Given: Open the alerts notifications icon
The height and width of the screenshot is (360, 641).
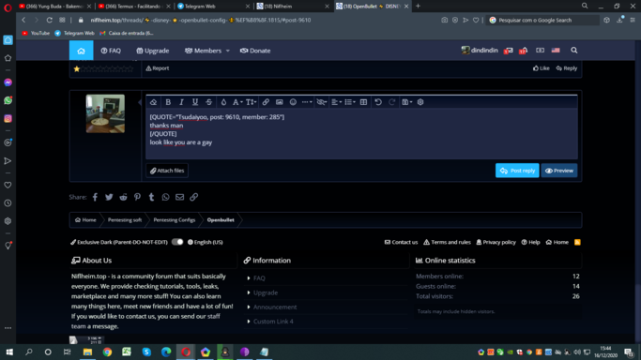Looking at the screenshot, I should coord(524,51).
